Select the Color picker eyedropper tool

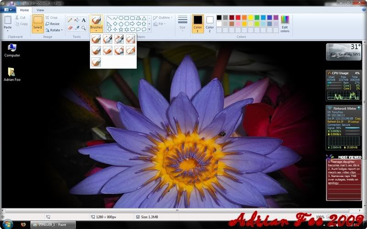click(77, 28)
